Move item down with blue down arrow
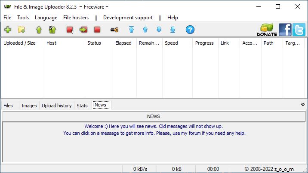The image size is (308, 173). pyautogui.click(x=159, y=30)
